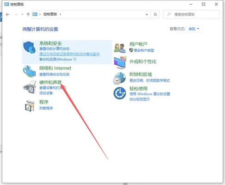Expand the chevron before 控制面板 in the address bar

[40, 14]
